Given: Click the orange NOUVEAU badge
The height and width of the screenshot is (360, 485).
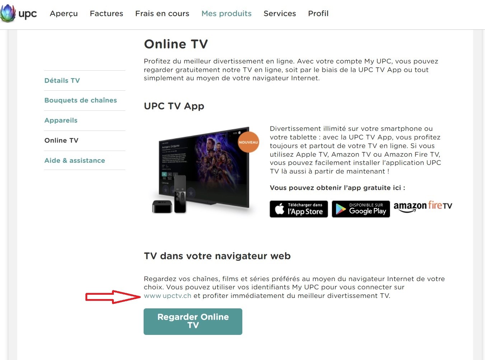Looking at the screenshot, I should click(x=248, y=142).
